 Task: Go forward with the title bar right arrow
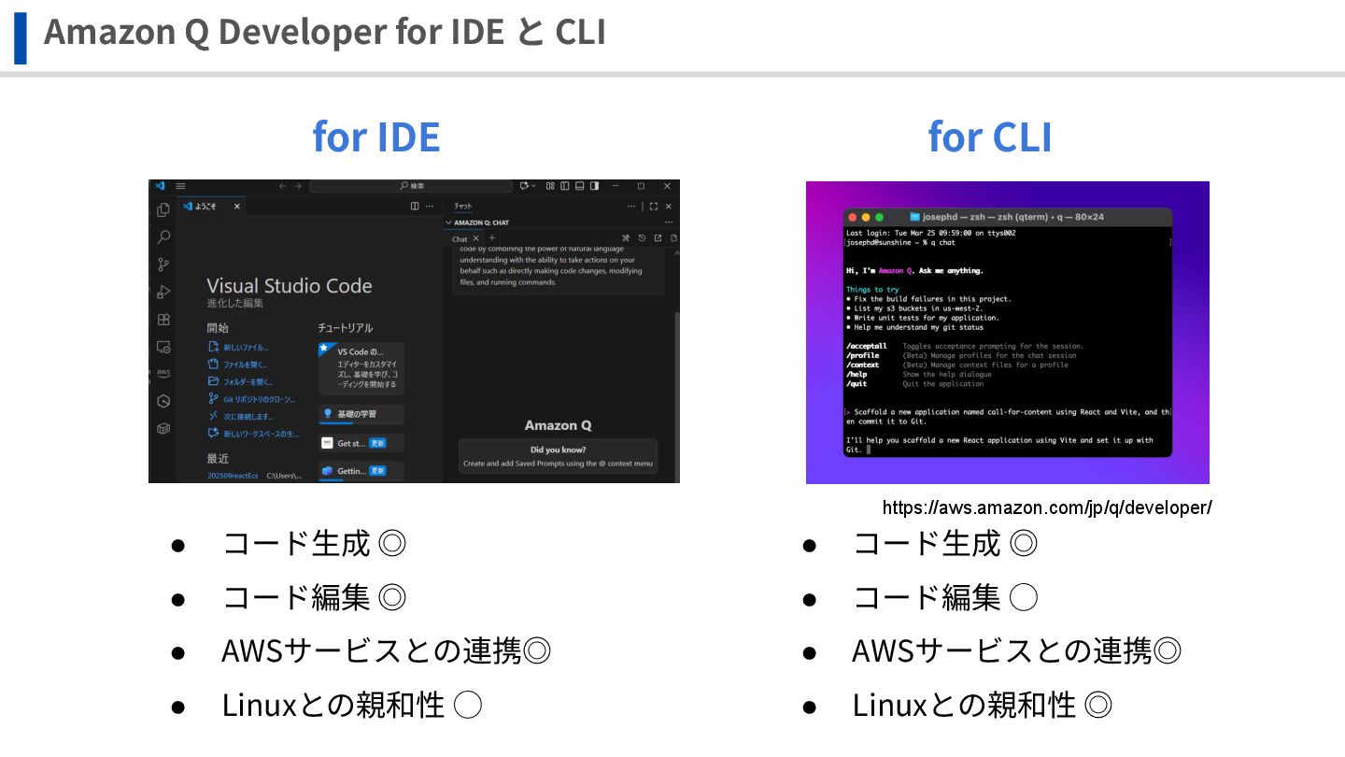[298, 186]
